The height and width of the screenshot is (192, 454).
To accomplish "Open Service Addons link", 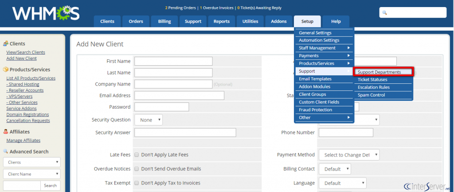I will 21,109.
